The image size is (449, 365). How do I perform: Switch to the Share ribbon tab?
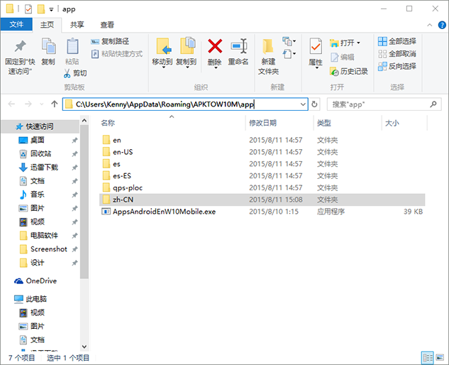tap(77, 25)
